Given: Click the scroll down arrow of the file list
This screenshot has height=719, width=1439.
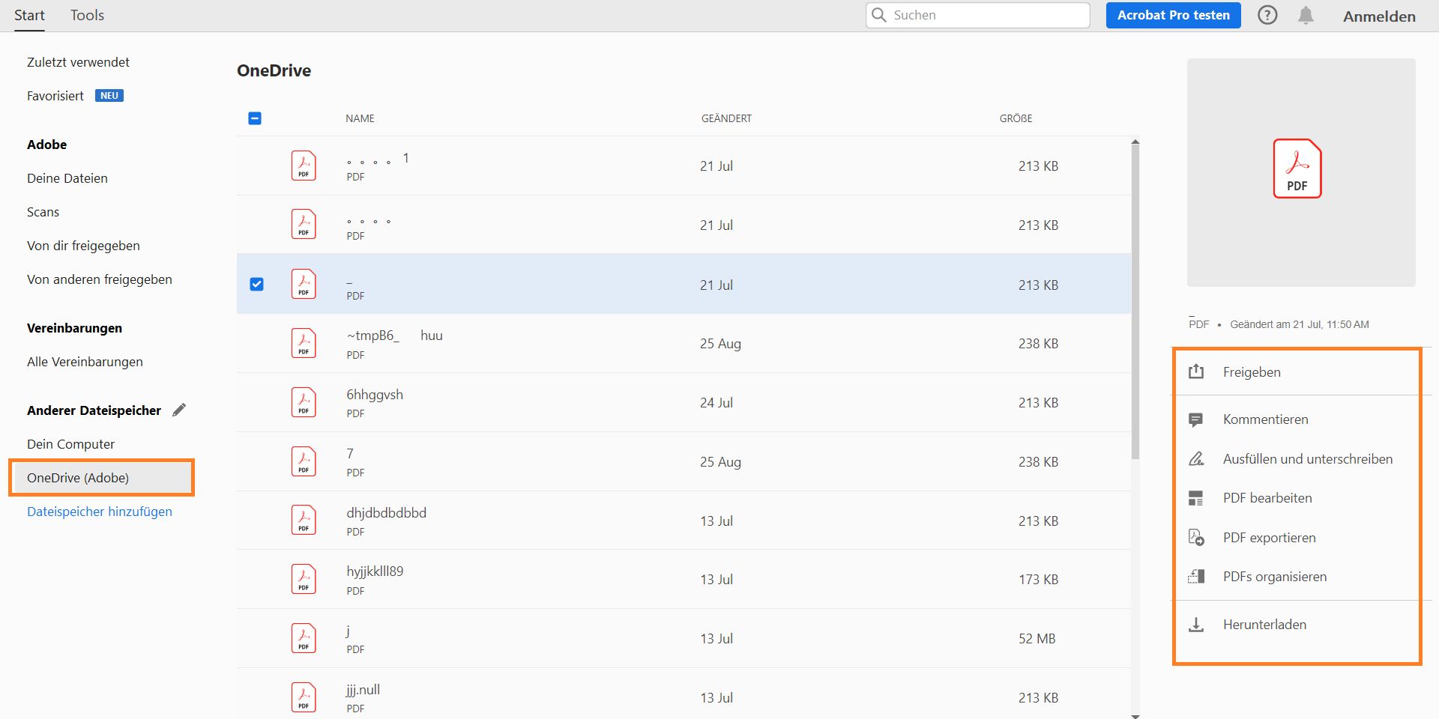Looking at the screenshot, I should 1135,716.
